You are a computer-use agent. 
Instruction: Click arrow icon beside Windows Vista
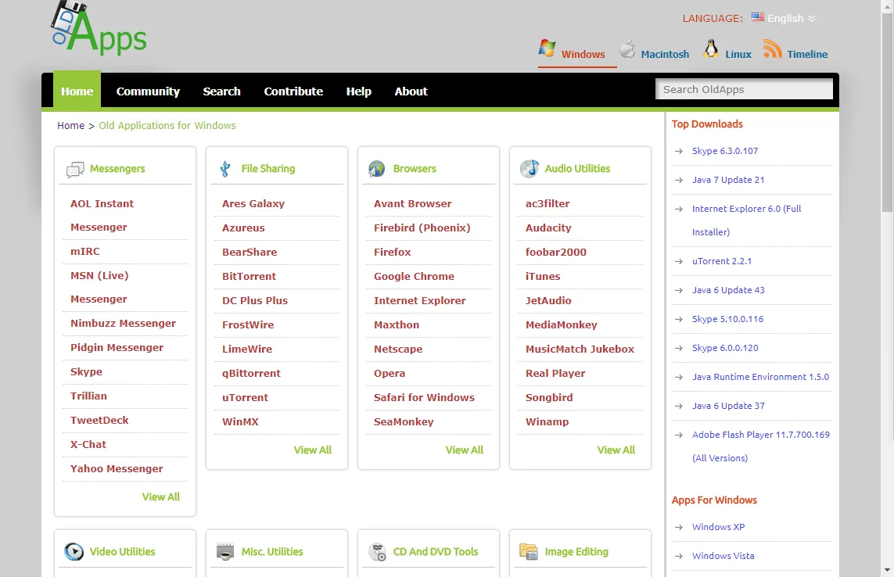[678, 557]
